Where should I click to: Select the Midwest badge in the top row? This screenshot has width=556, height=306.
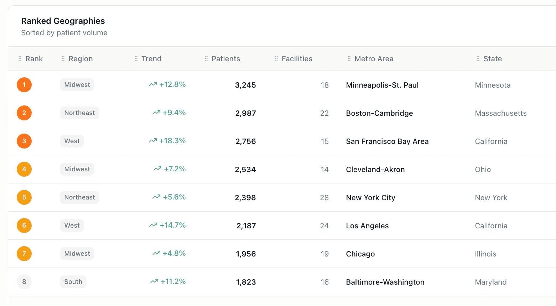(77, 85)
